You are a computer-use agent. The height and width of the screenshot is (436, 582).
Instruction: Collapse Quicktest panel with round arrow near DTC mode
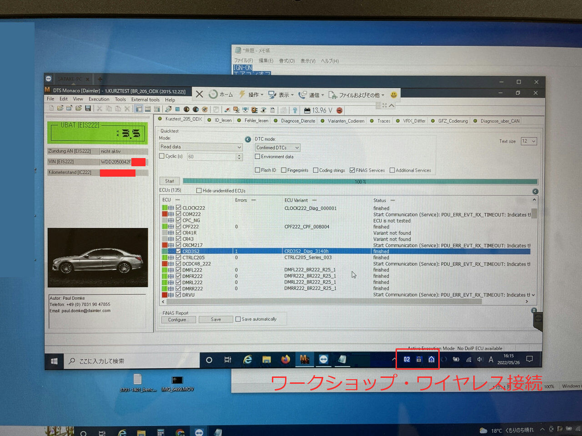pos(248,139)
